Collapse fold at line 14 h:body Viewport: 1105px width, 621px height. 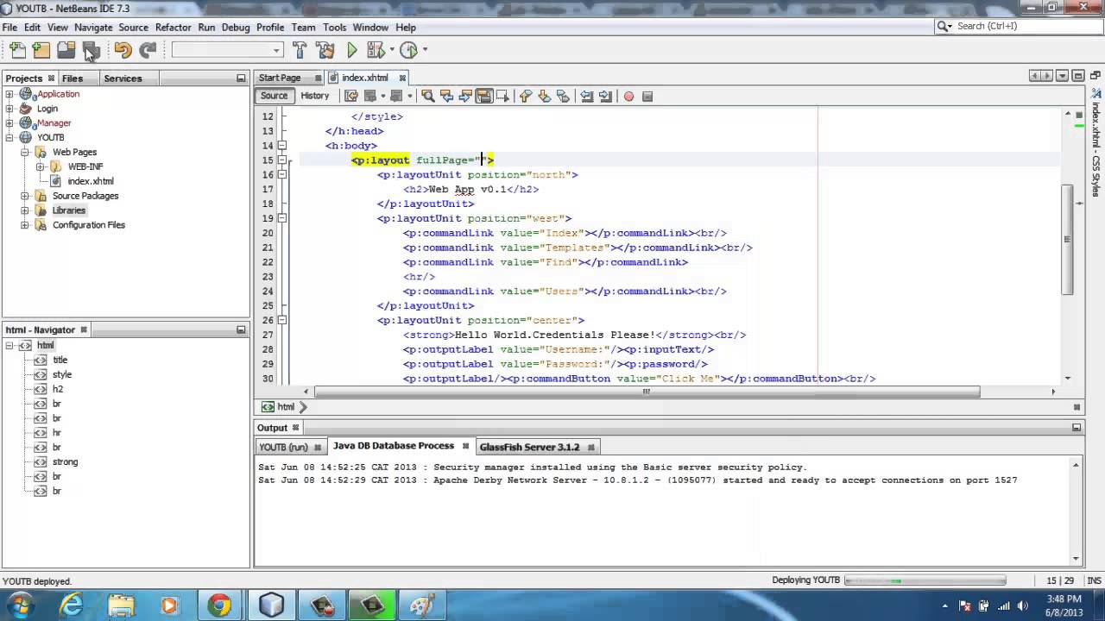tap(282, 146)
